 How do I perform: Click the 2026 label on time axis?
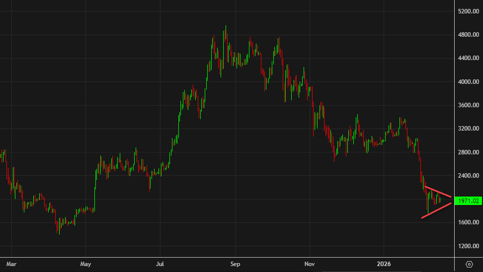[x=384, y=264]
